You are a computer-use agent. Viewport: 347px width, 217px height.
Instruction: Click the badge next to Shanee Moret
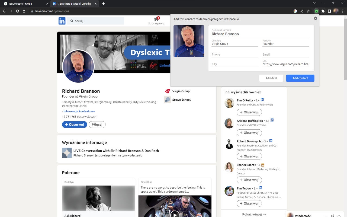coord(263,165)
